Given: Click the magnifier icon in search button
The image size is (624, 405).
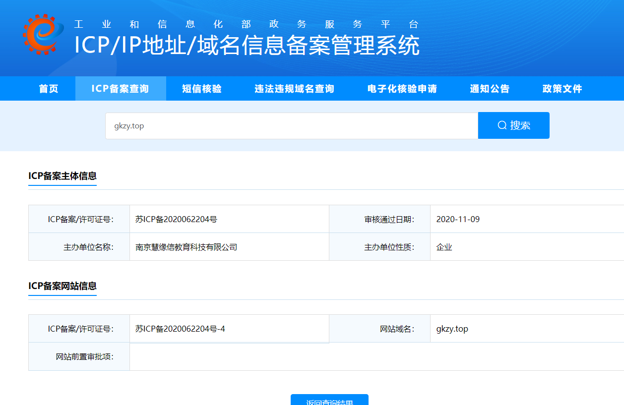Looking at the screenshot, I should tap(502, 125).
